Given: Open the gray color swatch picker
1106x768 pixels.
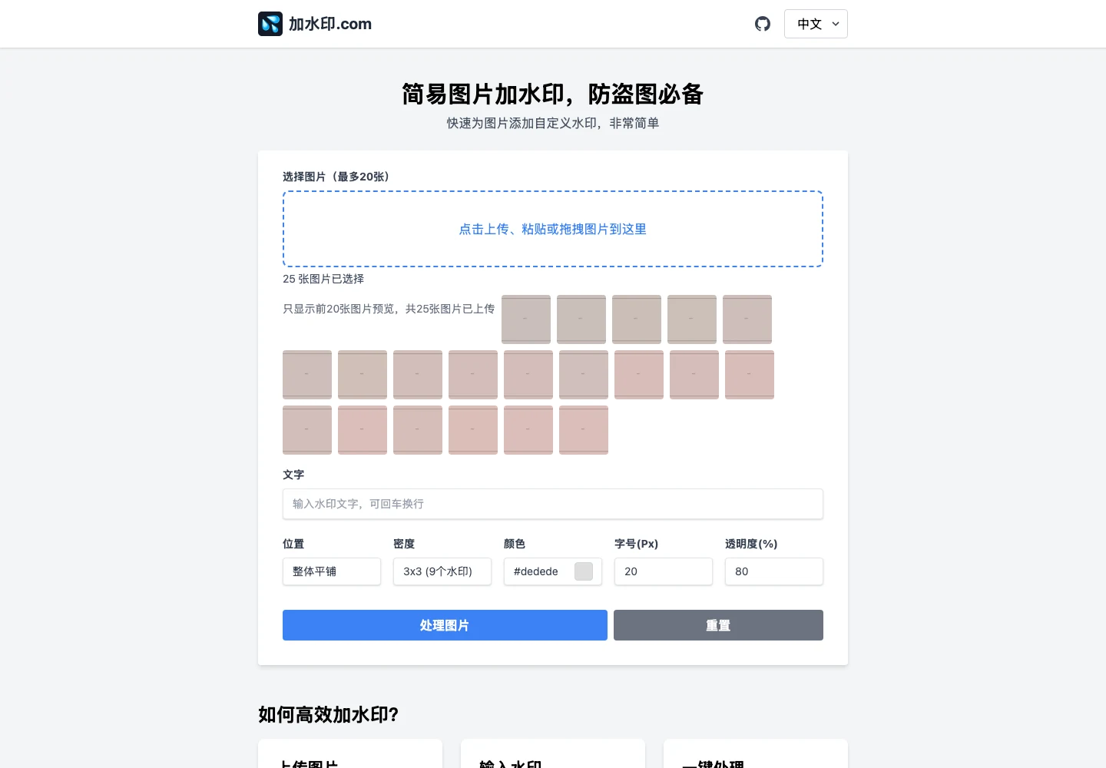Looking at the screenshot, I should [584, 571].
